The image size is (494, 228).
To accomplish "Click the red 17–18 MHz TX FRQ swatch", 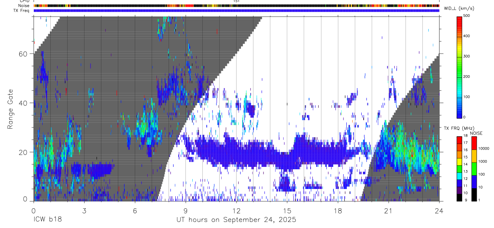I will tap(460, 140).
